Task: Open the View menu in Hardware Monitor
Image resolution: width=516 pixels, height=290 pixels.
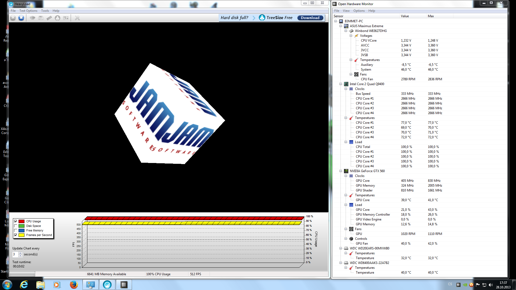Action: pyautogui.click(x=346, y=11)
